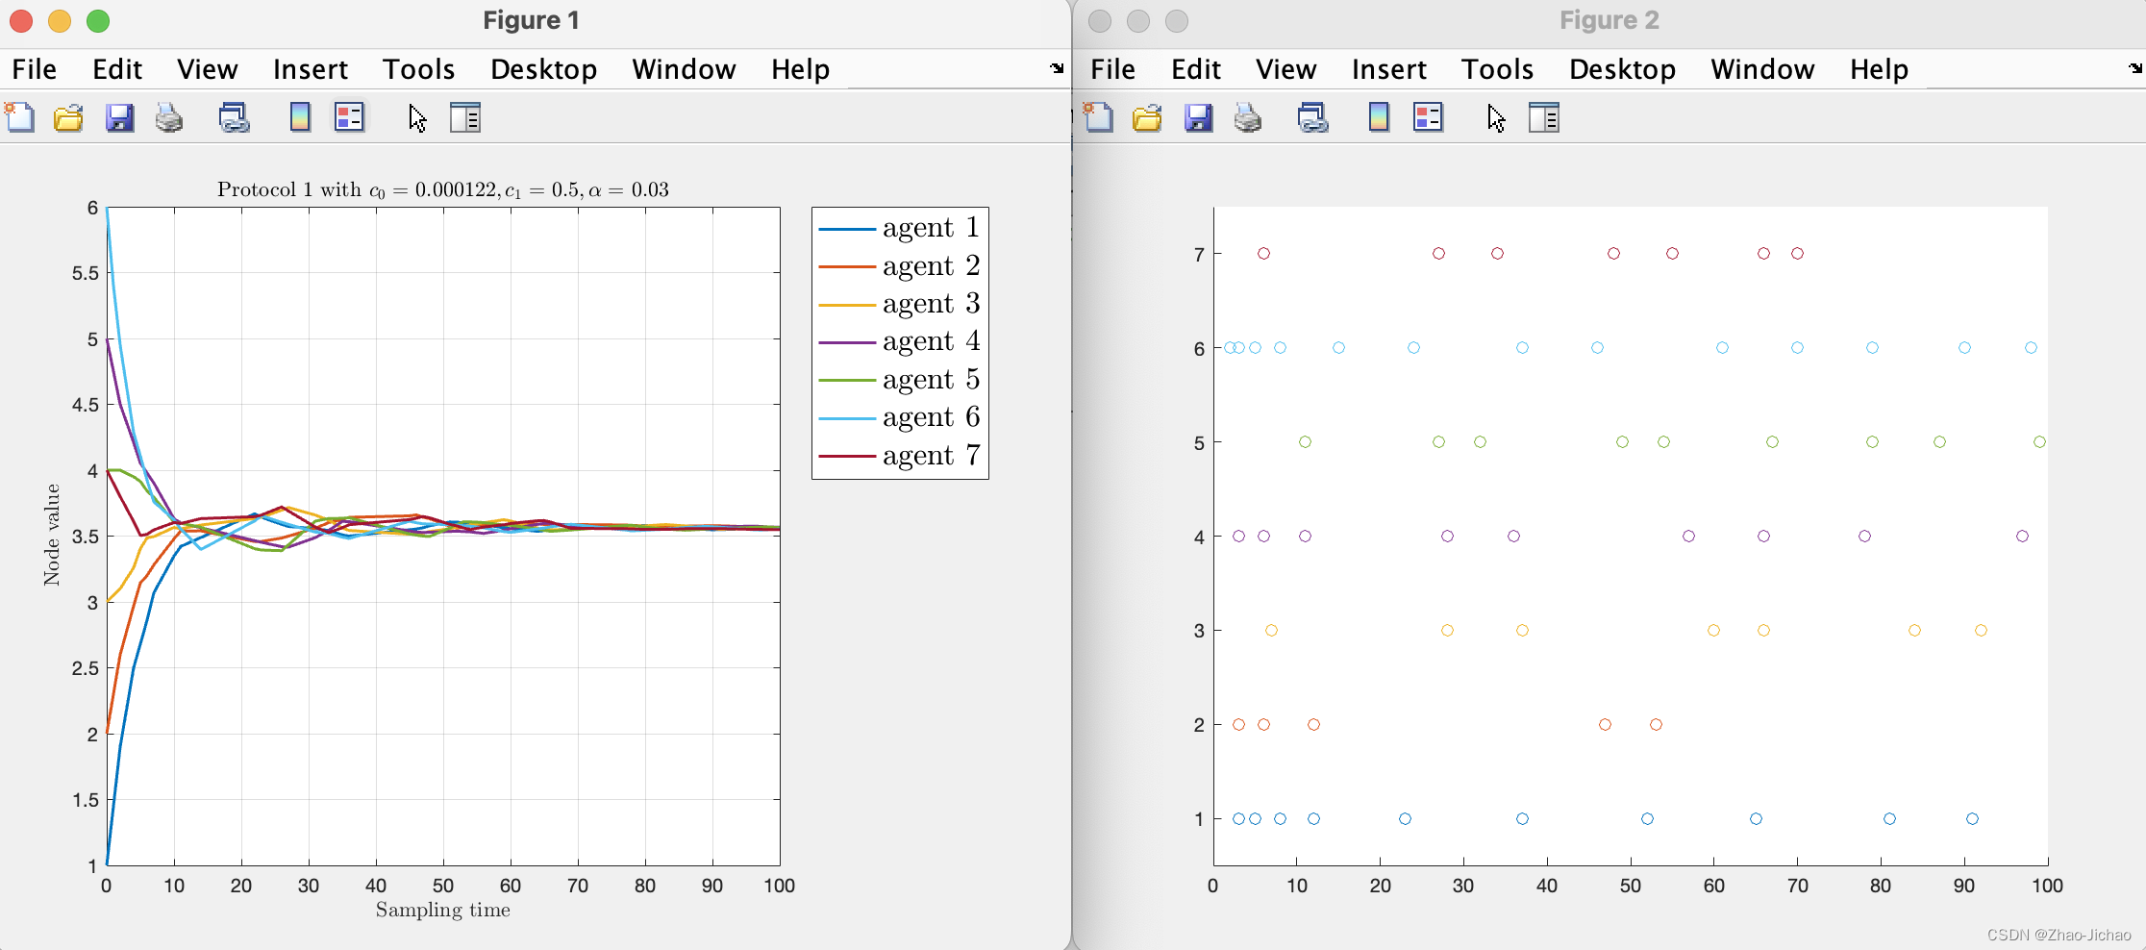Click dock arrow at Figure 1 menu bar end

click(1057, 68)
